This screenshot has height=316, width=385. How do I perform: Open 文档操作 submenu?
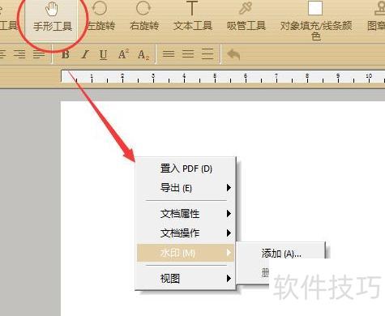tap(186, 233)
